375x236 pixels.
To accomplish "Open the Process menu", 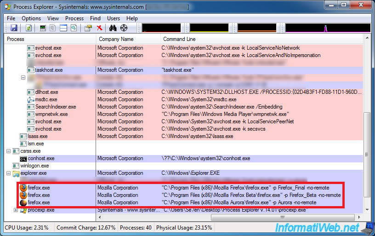I will (74, 18).
